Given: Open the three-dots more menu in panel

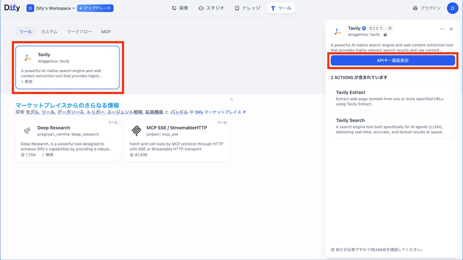Looking at the screenshot, I should pos(442,29).
